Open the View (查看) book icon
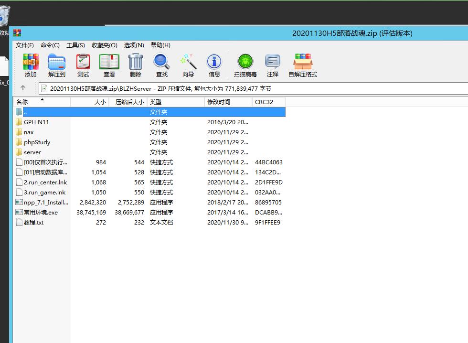468x343 pixels. pyautogui.click(x=109, y=65)
